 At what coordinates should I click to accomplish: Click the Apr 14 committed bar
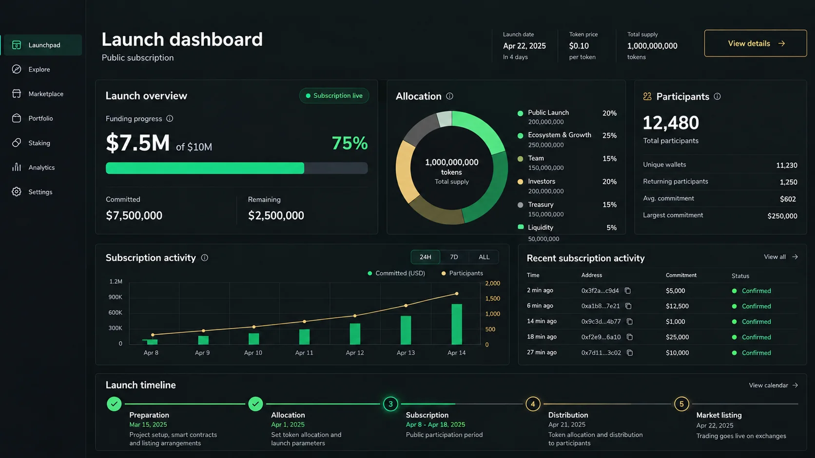[x=457, y=324]
